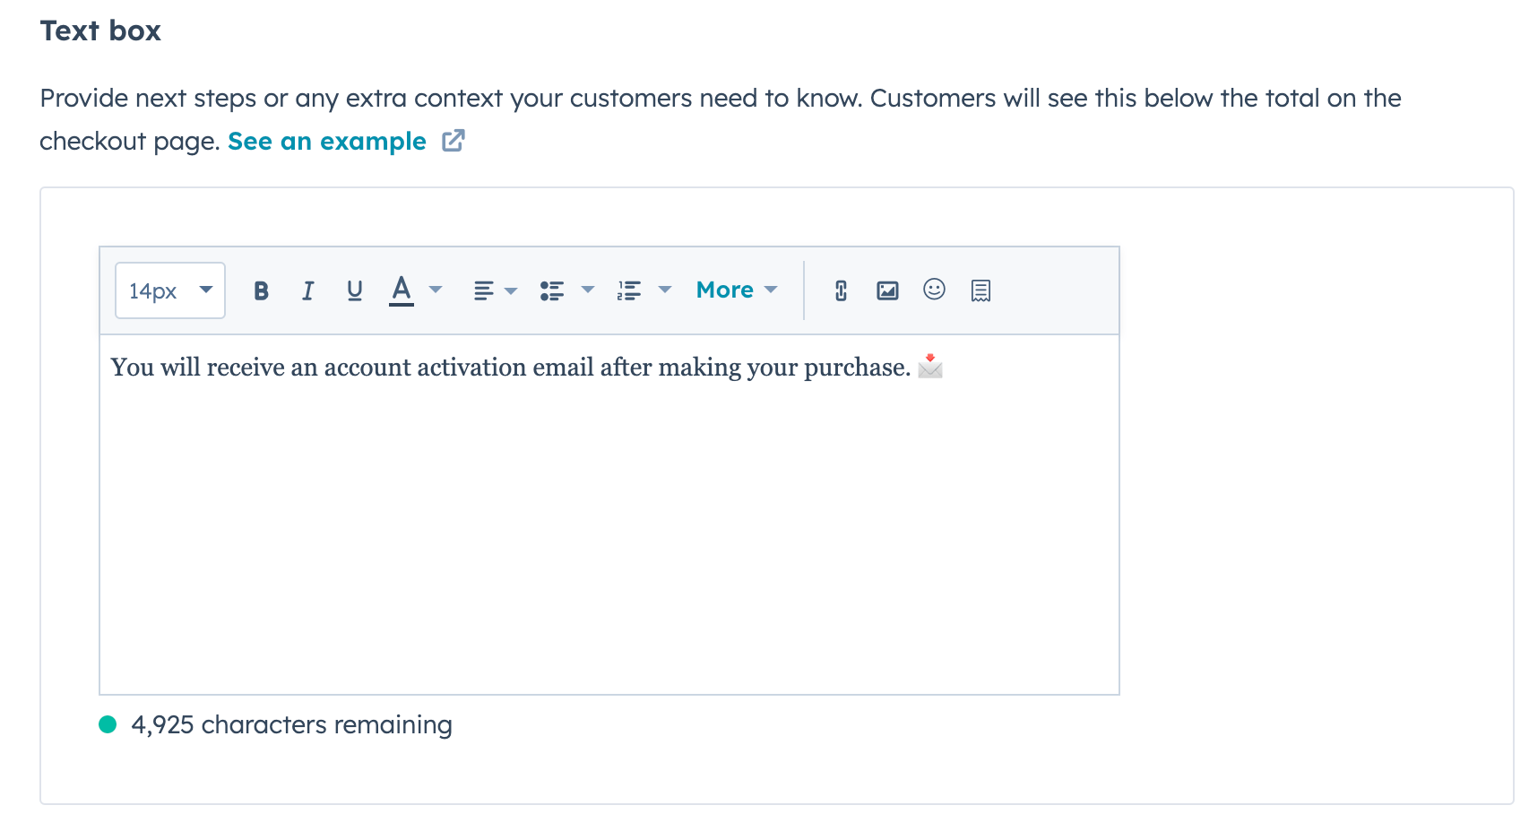Click the Text box heading
1529x814 pixels.
tap(100, 30)
